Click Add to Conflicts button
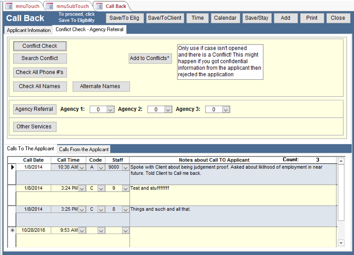 pyautogui.click(x=150, y=59)
